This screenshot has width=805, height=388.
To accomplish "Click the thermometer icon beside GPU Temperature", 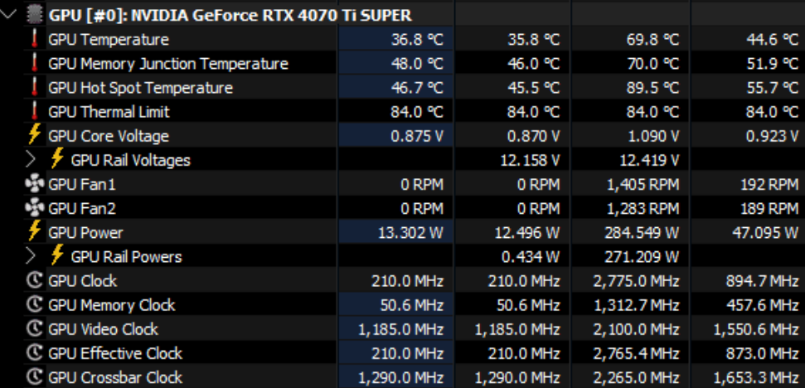I will (x=34, y=40).
